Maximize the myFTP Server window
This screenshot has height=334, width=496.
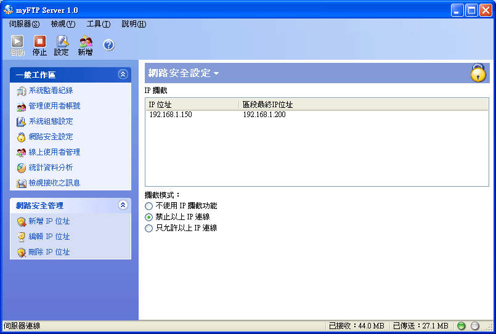(471, 10)
